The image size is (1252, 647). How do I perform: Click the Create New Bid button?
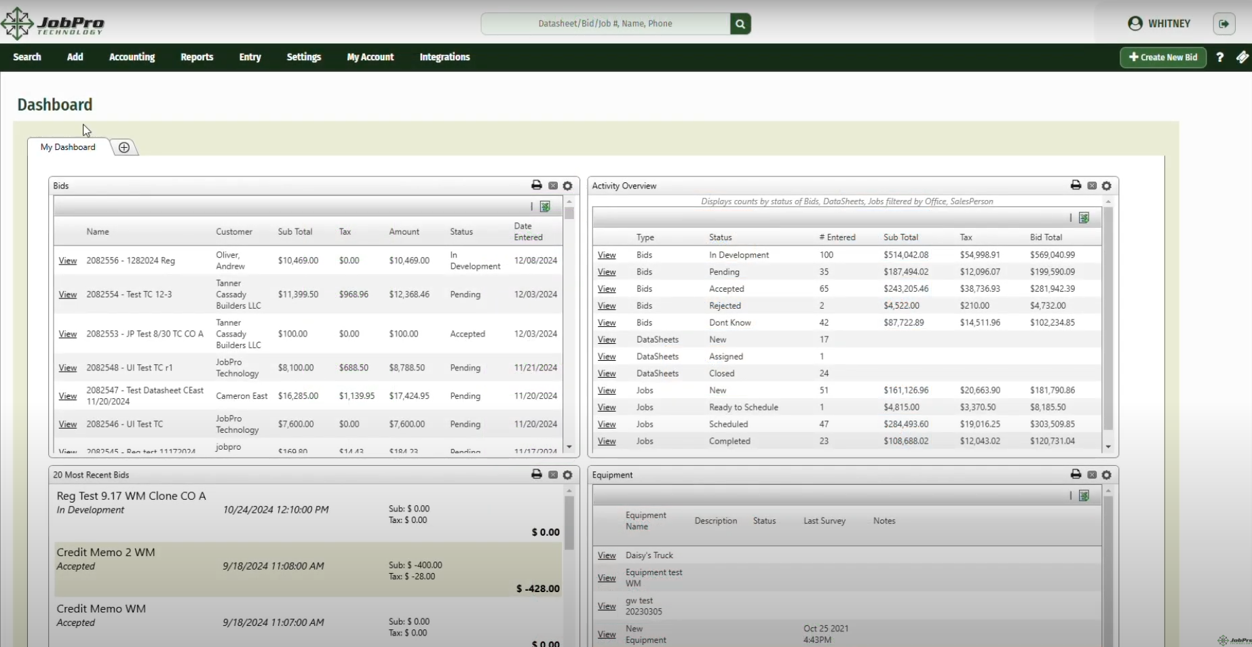(x=1162, y=58)
